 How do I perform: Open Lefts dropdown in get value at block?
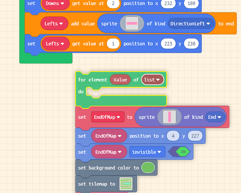tap(55, 44)
